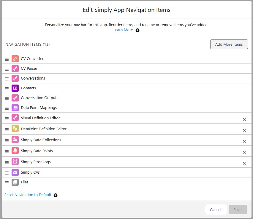Click the Simply Data Points bell icon

[15, 151]
